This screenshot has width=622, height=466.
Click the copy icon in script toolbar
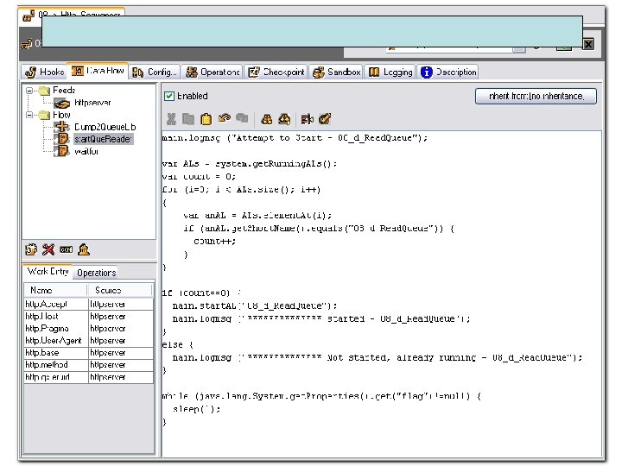(x=188, y=119)
